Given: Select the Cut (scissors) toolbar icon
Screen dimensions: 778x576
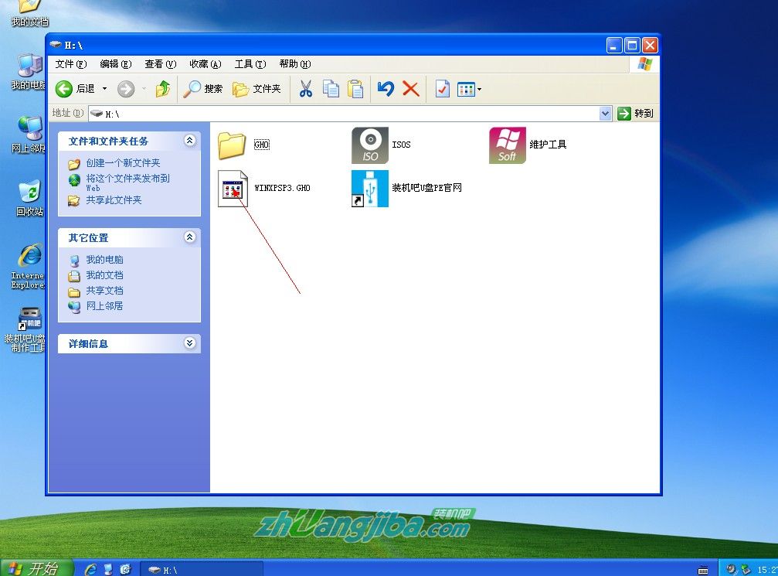Looking at the screenshot, I should (305, 88).
